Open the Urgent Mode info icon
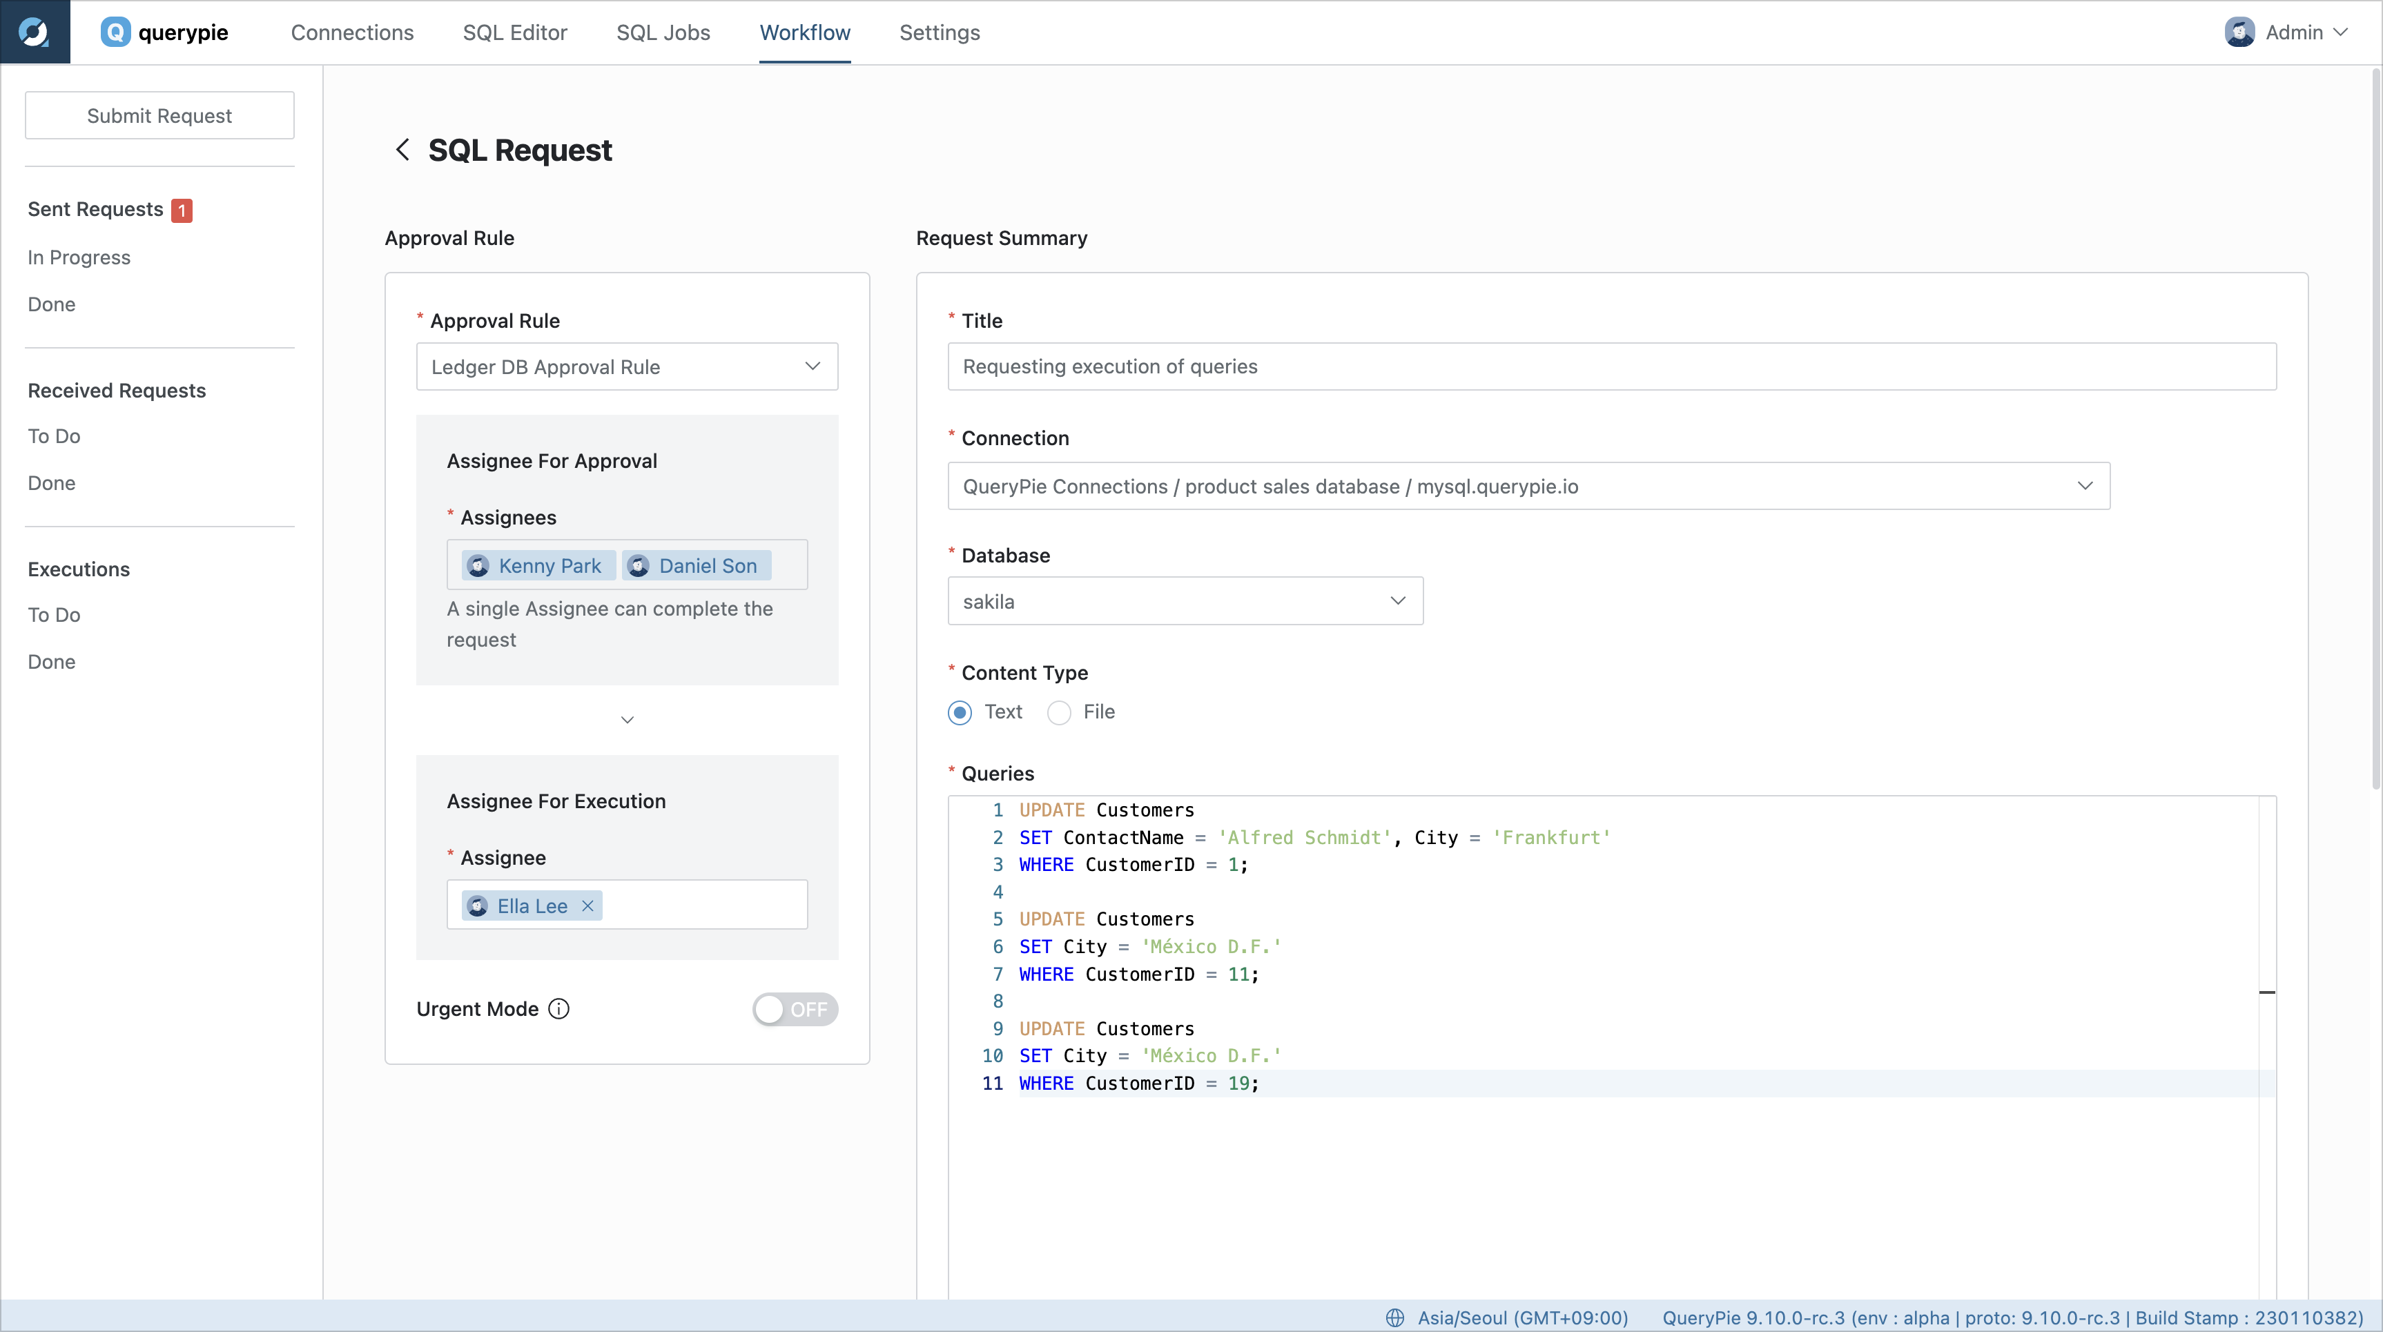The image size is (2383, 1332). click(x=558, y=1009)
